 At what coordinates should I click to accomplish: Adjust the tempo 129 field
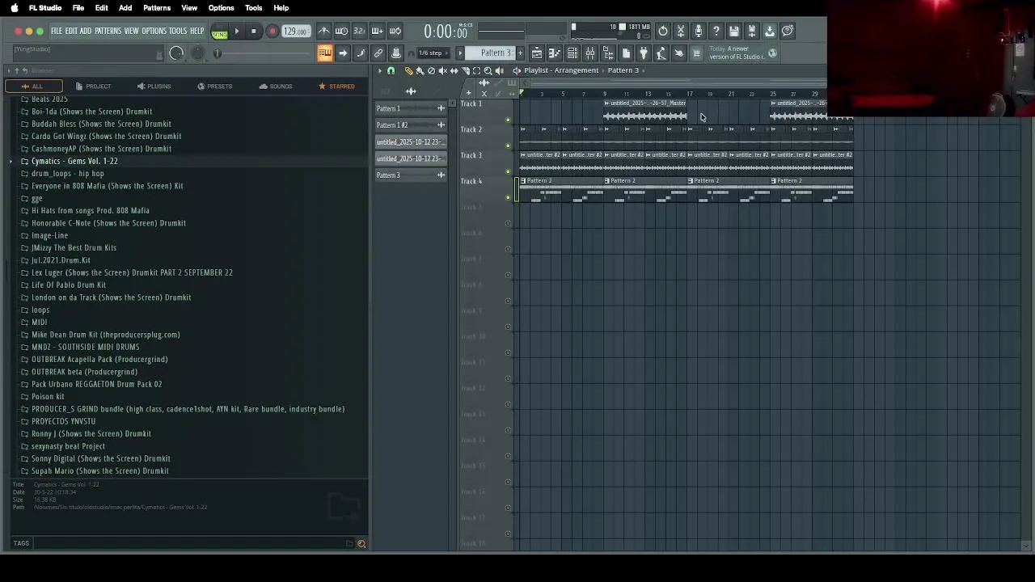tap(296, 32)
